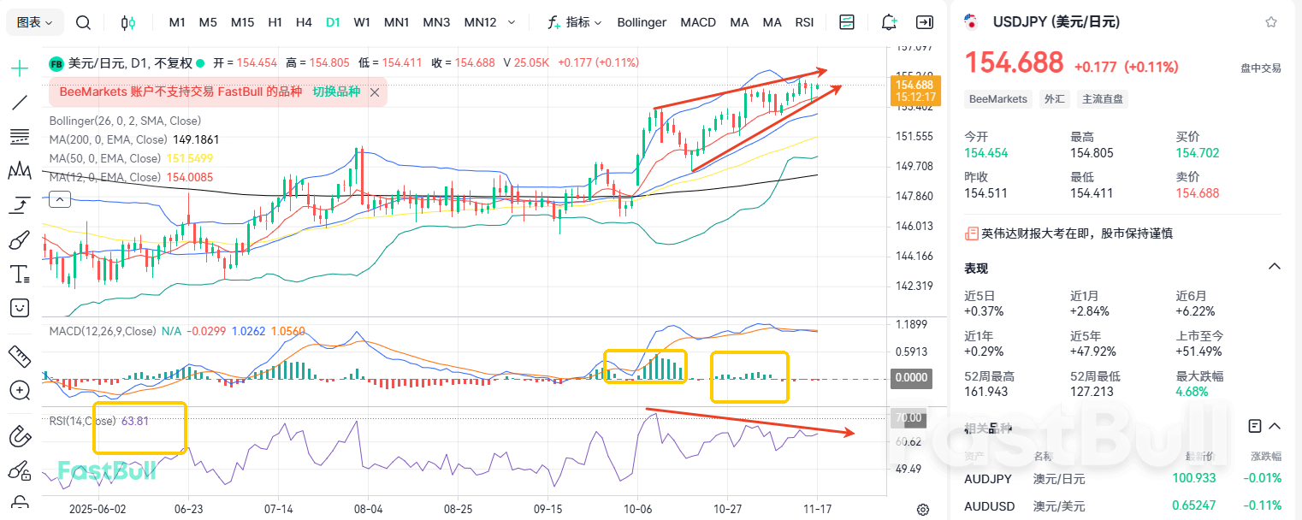1302x520 pixels.
Task: Open the AUDJPY related symbol
Action: 988,480
